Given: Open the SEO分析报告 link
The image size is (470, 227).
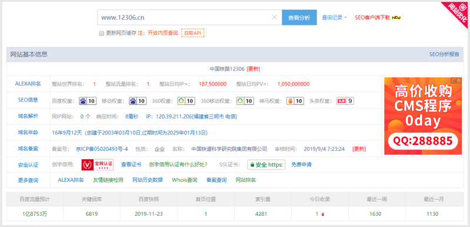Looking at the screenshot, I should pyautogui.click(x=444, y=54).
